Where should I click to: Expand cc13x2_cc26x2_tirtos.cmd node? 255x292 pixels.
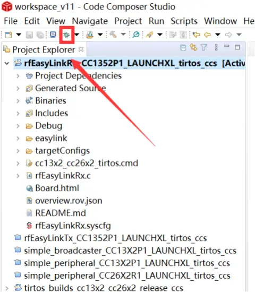[18, 164]
